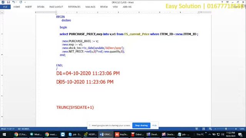Viewport: 246px width, 138px height.
Task: Click the 681 WORDS count in status bar
Action: click(23, 129)
